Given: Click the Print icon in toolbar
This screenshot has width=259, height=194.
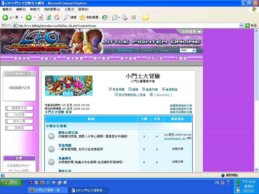Looking at the screenshot, I should [x=124, y=17].
